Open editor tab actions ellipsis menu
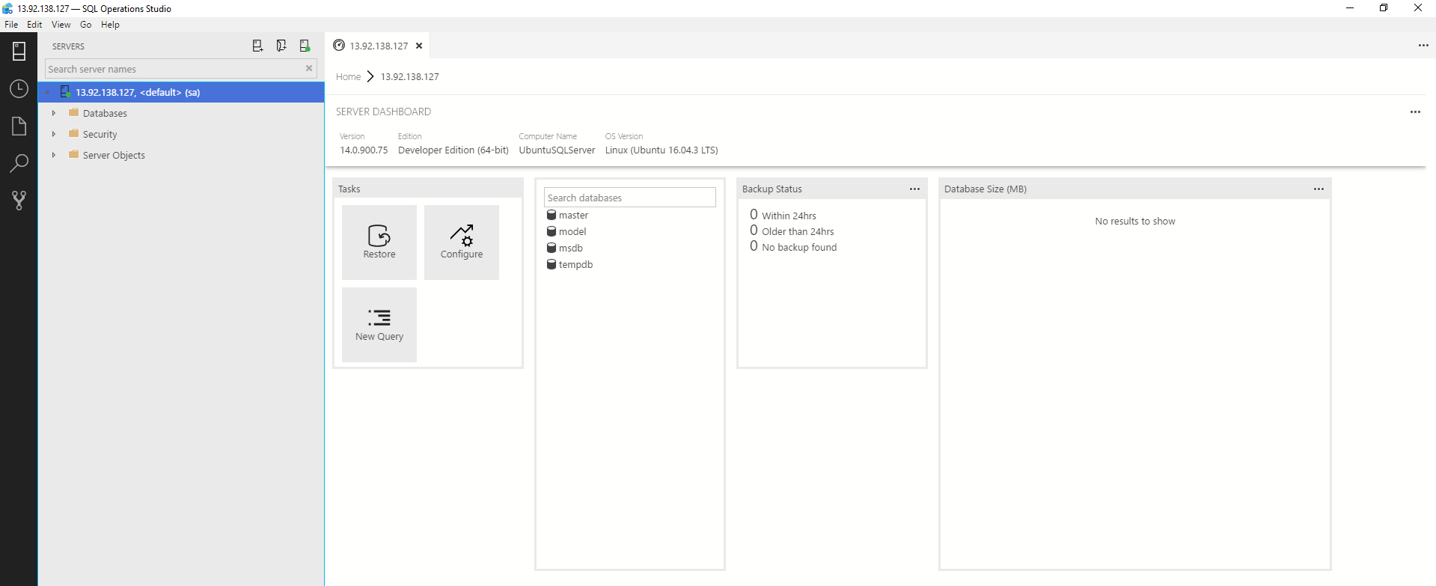This screenshot has width=1436, height=586. pyautogui.click(x=1423, y=46)
